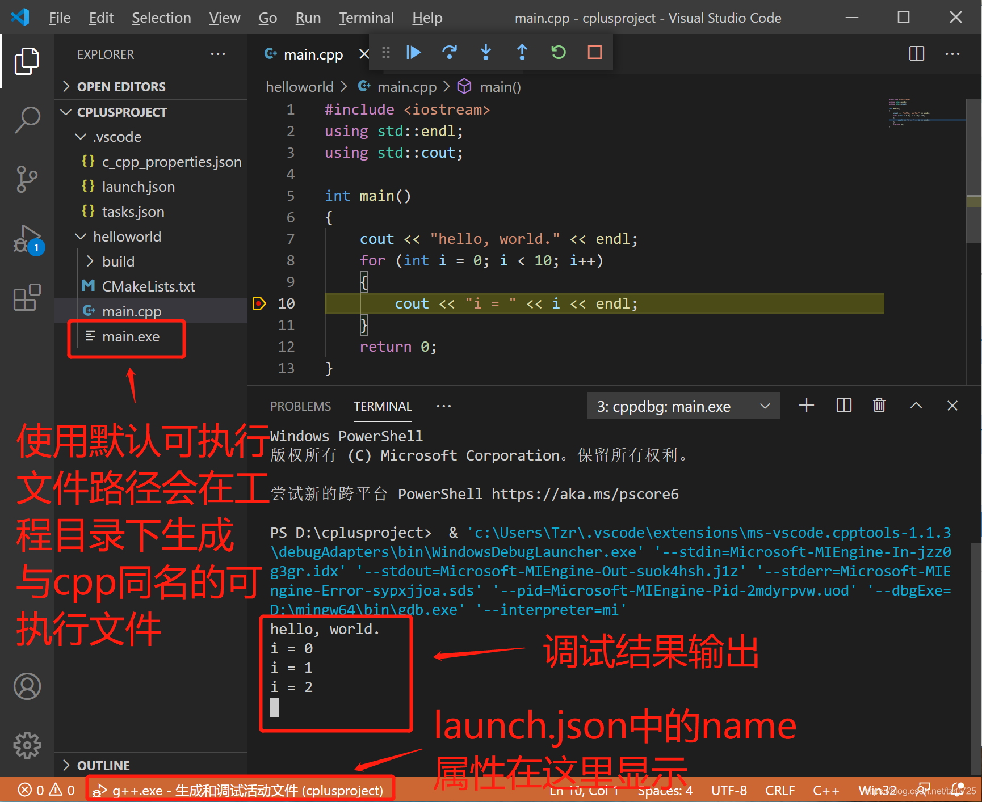
Task: Select main.exe in the file tree
Action: coord(151,336)
